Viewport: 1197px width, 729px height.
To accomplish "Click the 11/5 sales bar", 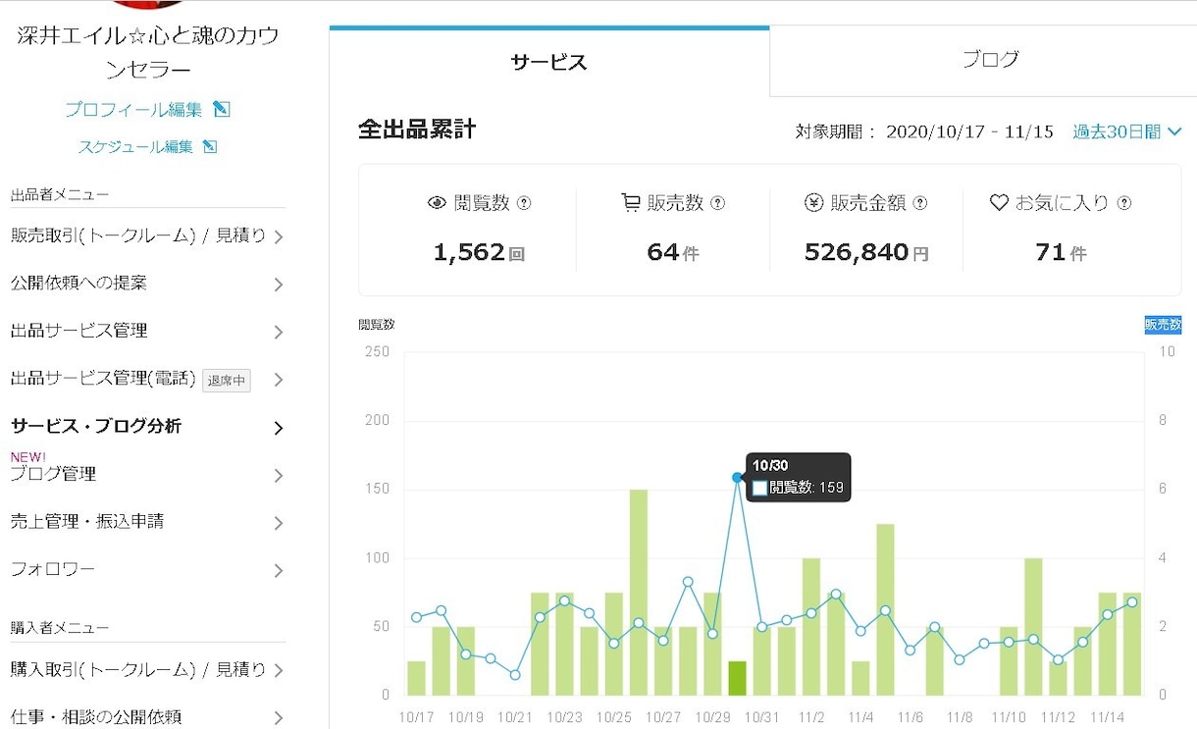I will [x=885, y=609].
